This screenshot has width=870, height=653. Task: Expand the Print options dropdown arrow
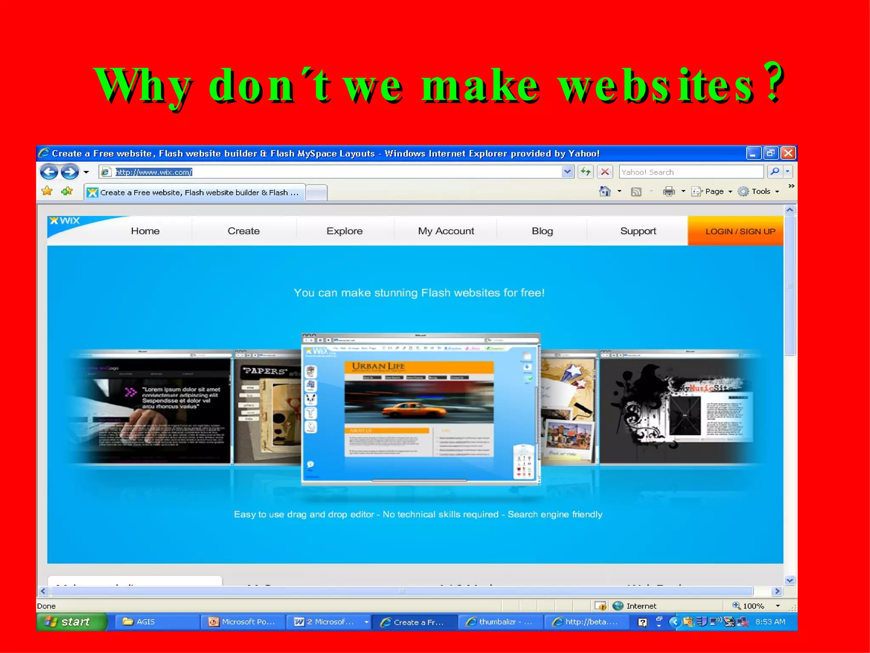click(683, 191)
